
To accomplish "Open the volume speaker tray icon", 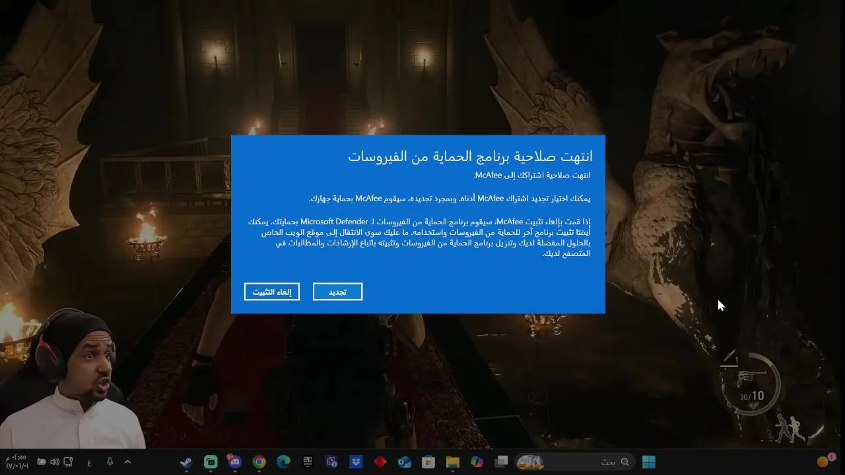I will [54, 462].
